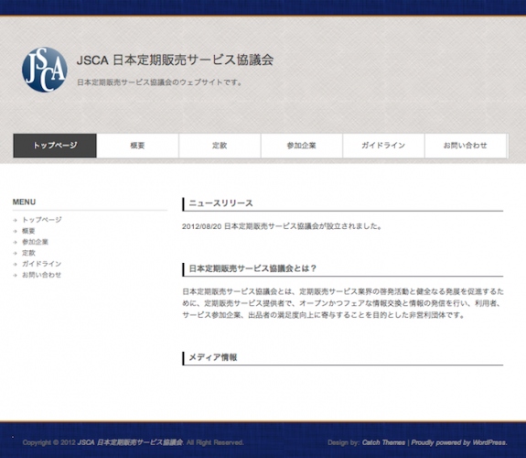Viewport: 526px width, 458px height.
Task: Click the JSCA circular logo
Action: pyautogui.click(x=45, y=70)
